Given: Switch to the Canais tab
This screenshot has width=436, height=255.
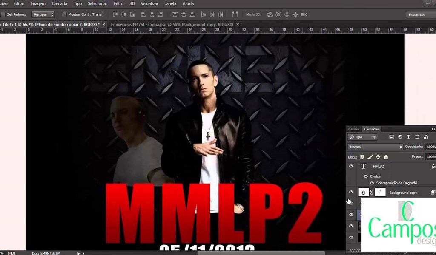Looking at the screenshot, I should click(354, 129).
